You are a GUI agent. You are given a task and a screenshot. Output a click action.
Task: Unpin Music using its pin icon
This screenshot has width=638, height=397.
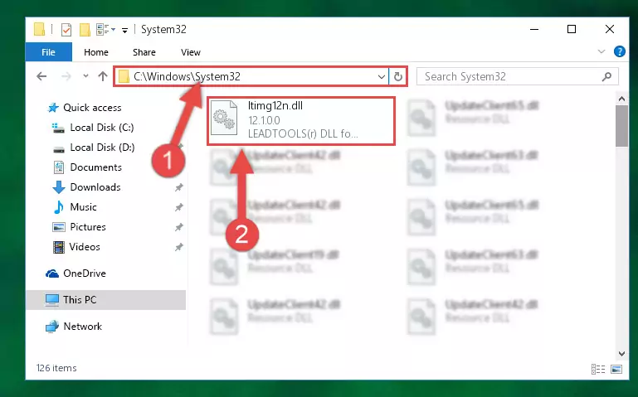click(178, 207)
